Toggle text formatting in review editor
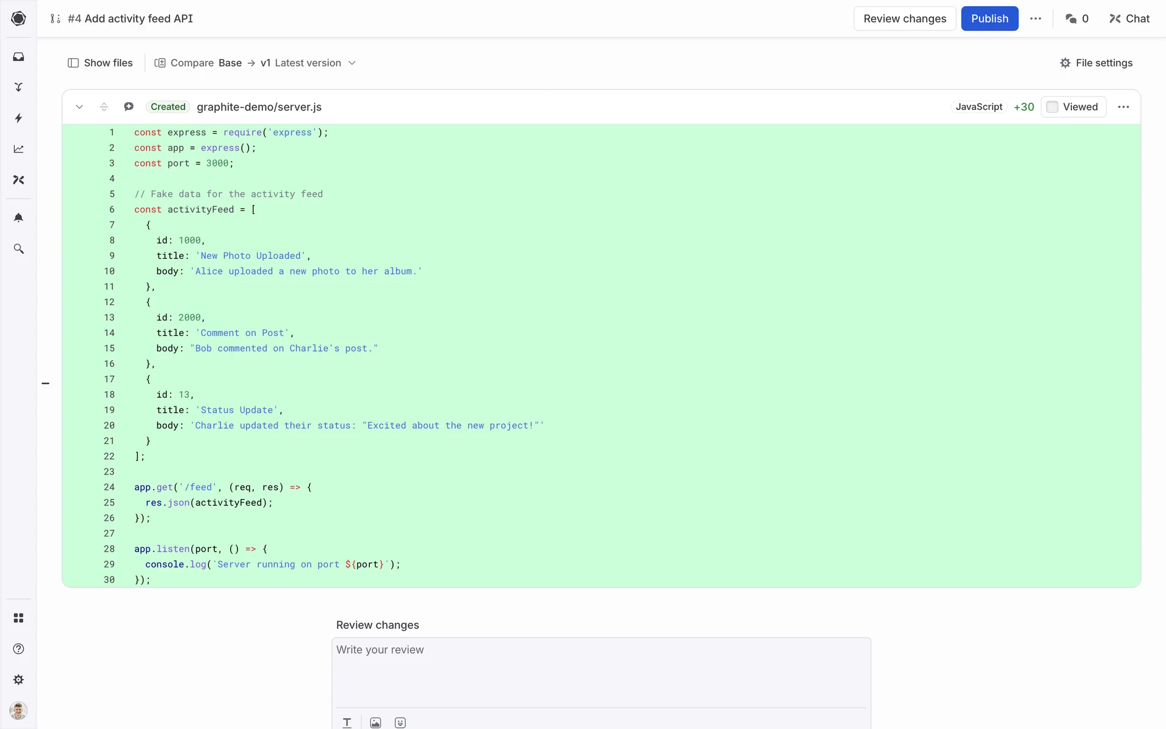Image resolution: width=1166 pixels, height=729 pixels. click(x=347, y=722)
